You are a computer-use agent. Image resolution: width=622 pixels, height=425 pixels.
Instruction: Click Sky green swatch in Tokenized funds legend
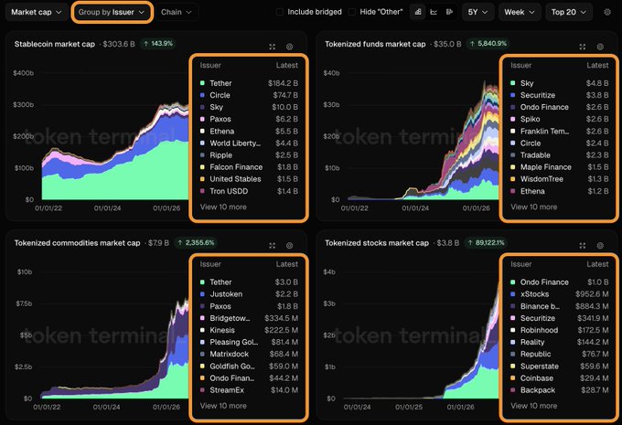click(x=512, y=83)
